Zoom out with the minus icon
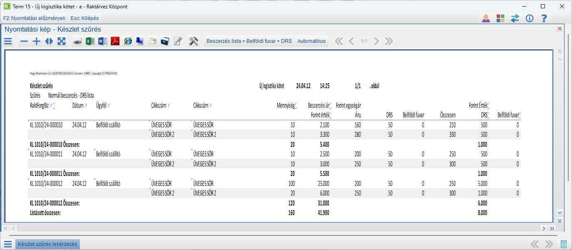This screenshot has height=250, width=572. 24,41
